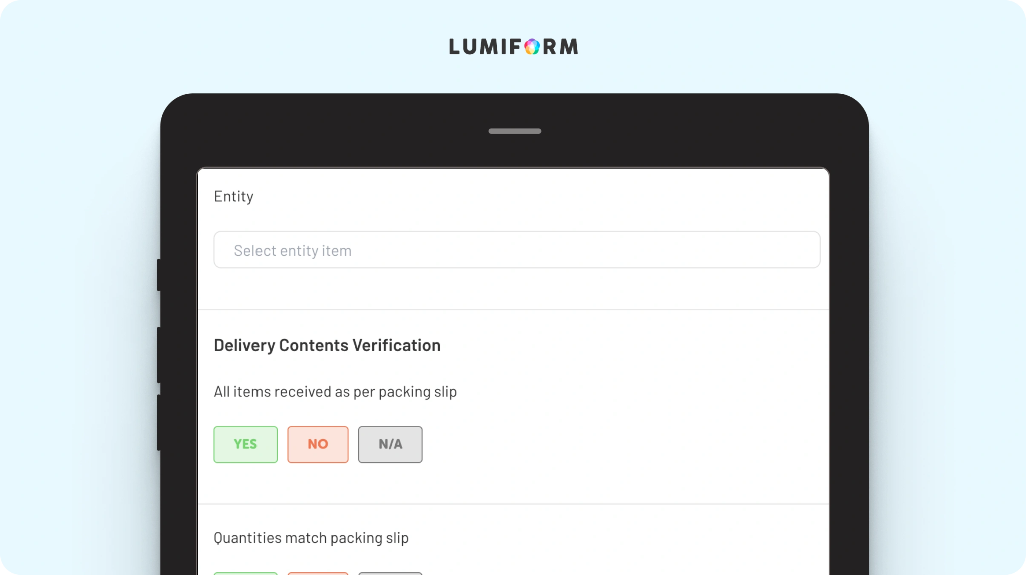Click the Delivery Contents Verification section heading
Screen dimensions: 1026x575
coord(327,345)
